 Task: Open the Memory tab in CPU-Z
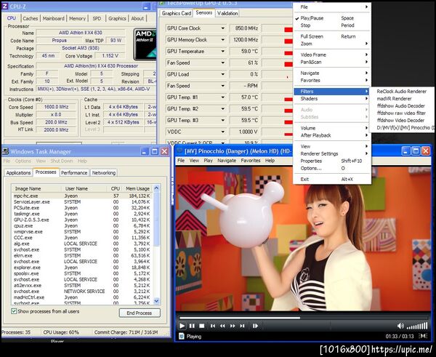click(x=77, y=18)
